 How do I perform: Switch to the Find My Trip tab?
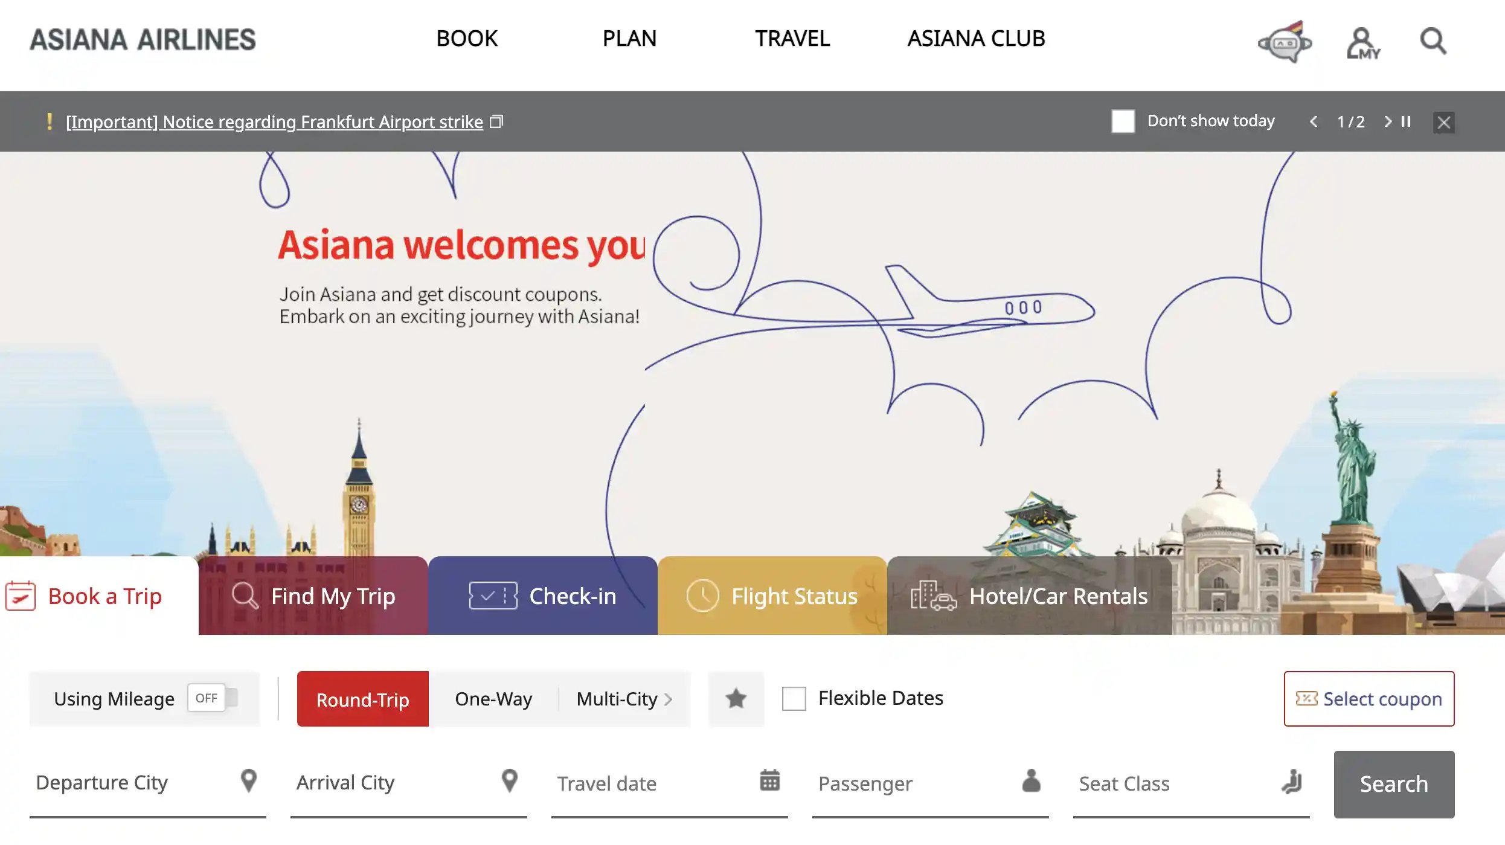pos(313,596)
